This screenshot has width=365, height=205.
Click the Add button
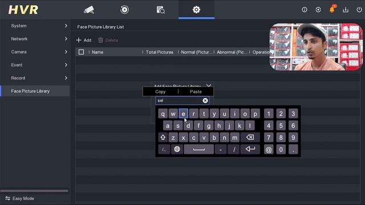tap(84, 40)
